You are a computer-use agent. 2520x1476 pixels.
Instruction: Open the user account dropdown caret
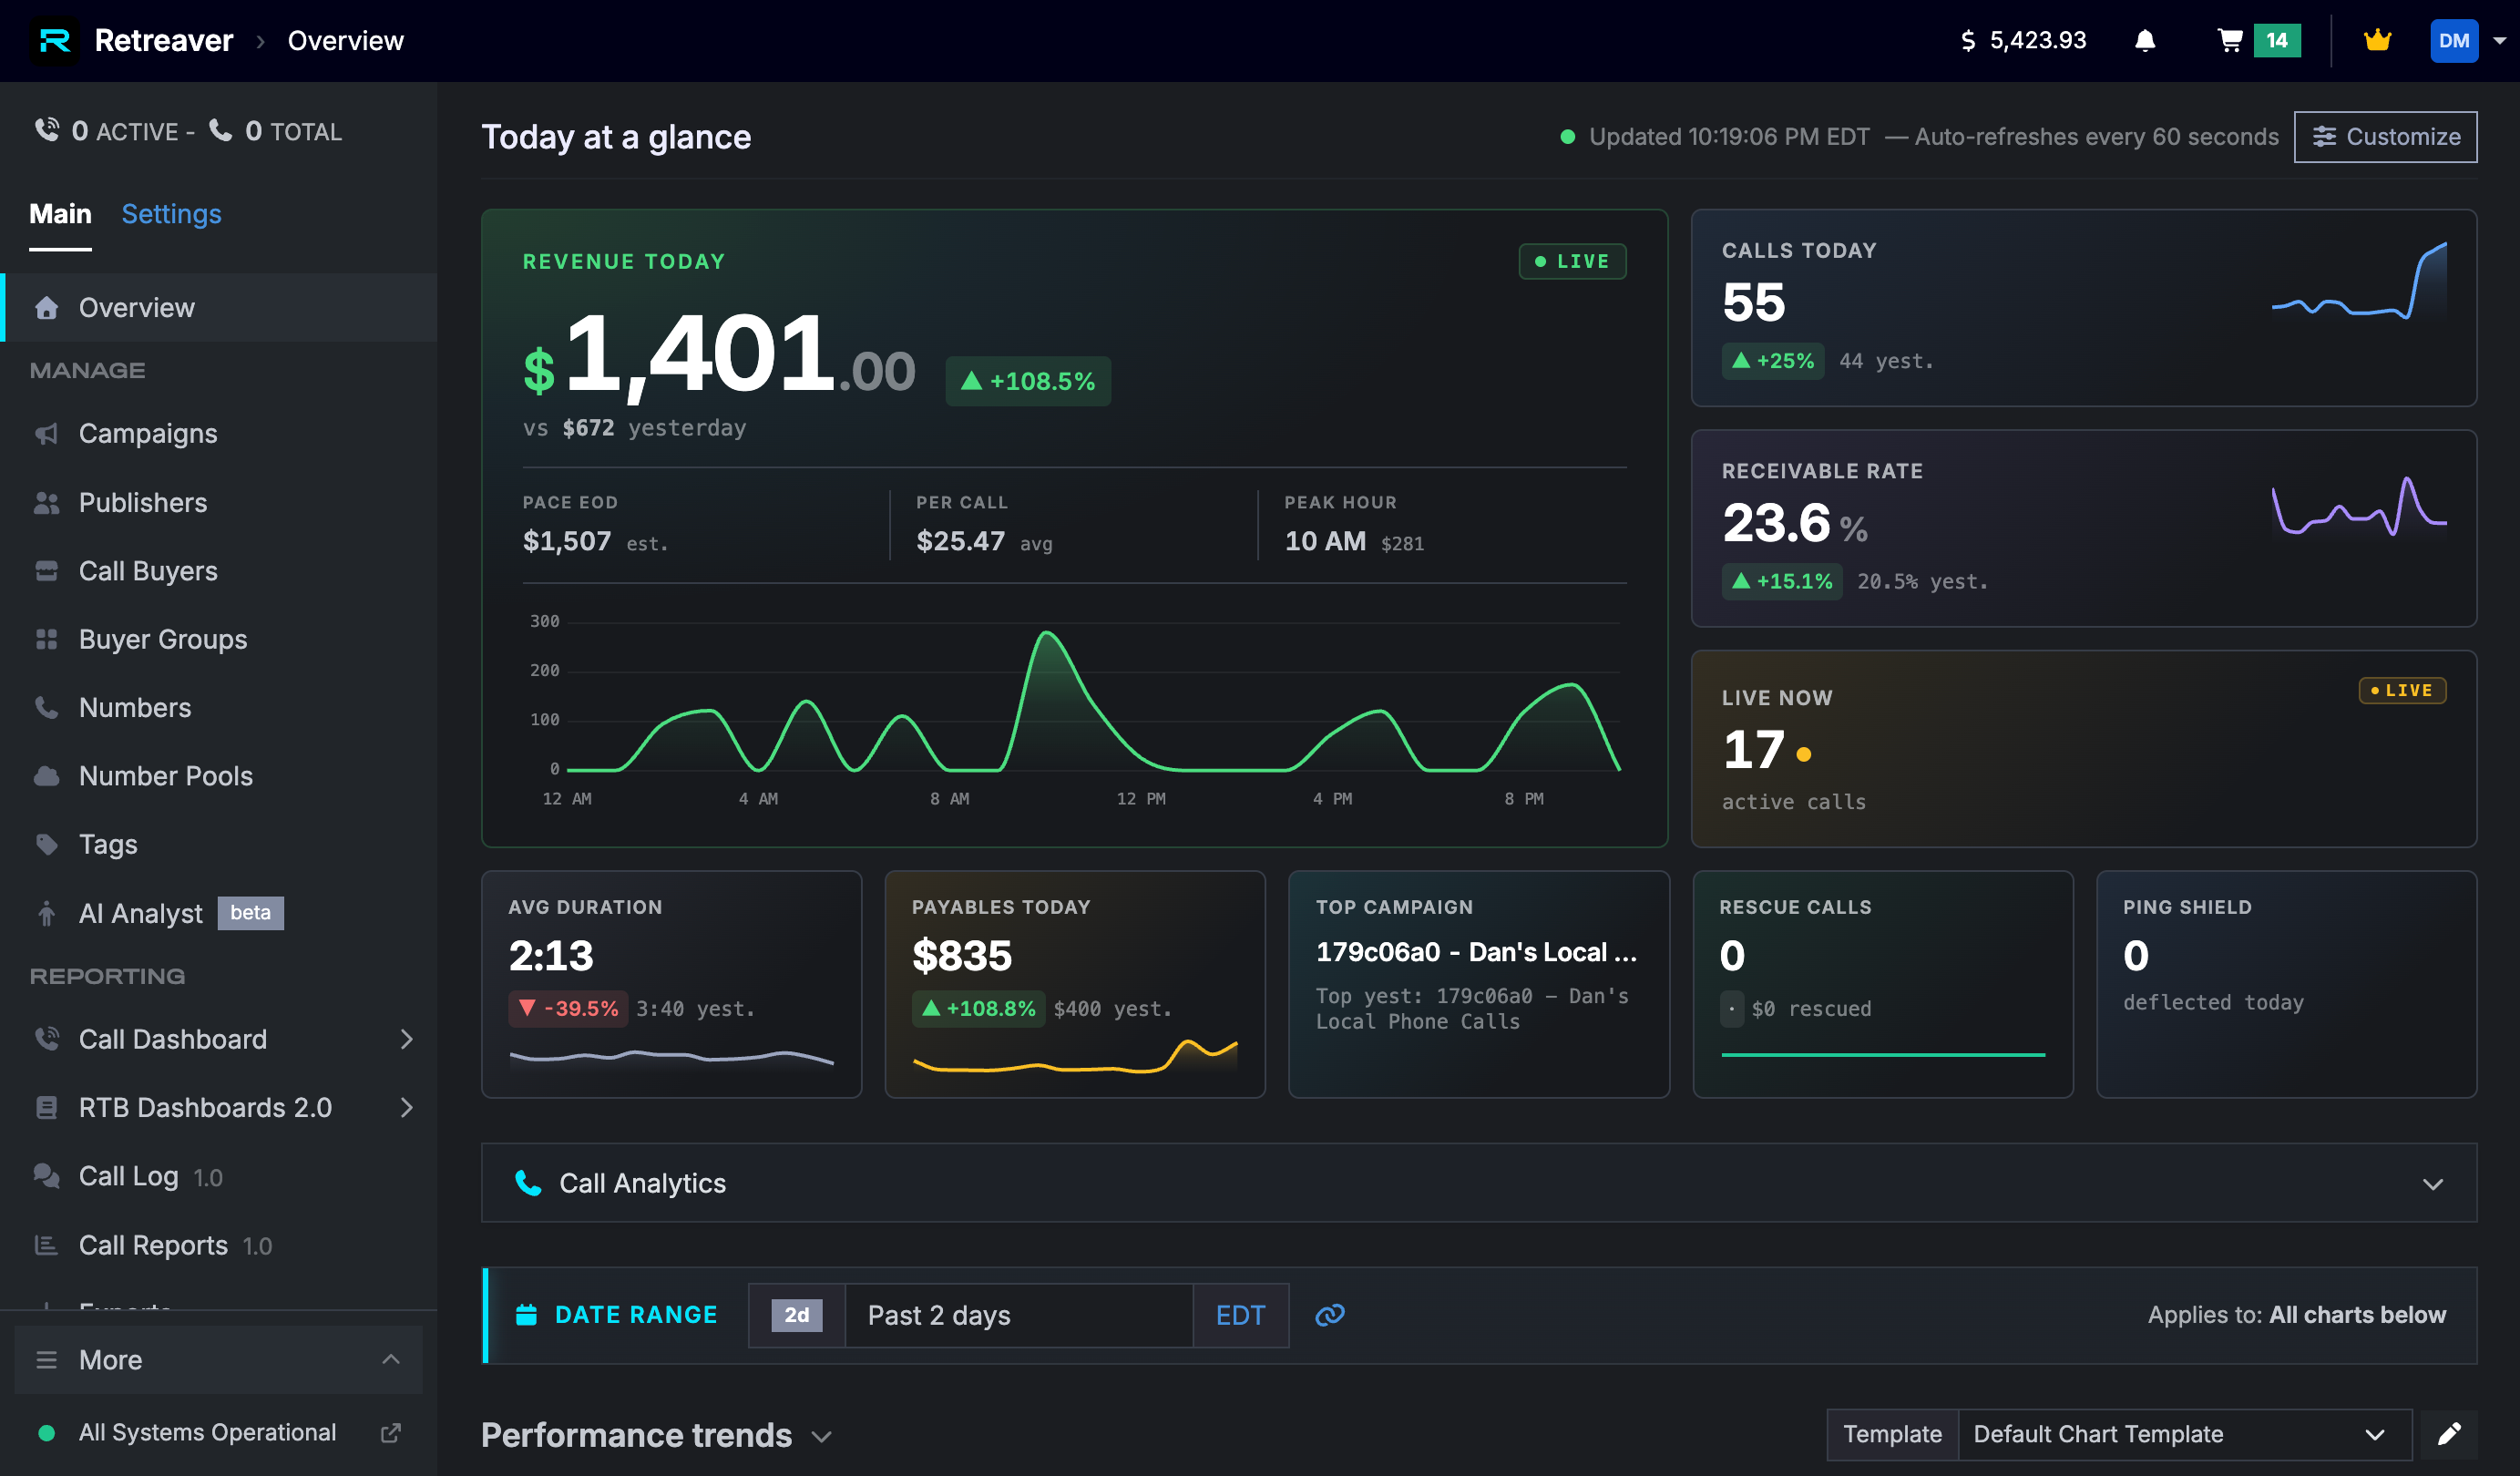point(2499,41)
